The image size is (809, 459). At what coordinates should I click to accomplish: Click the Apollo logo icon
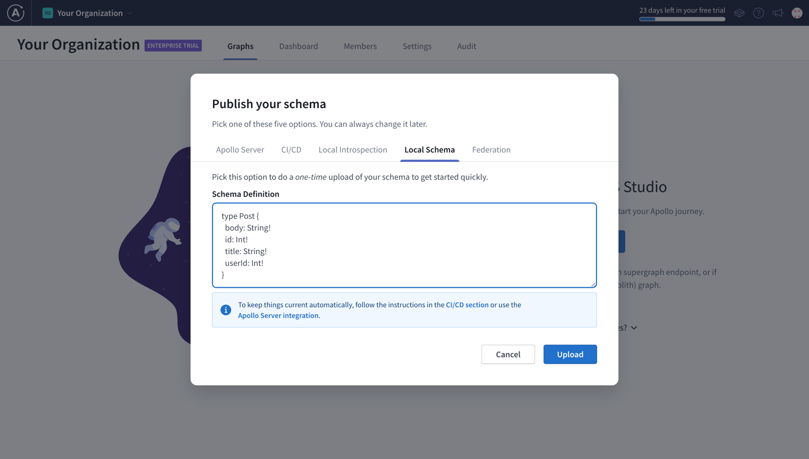click(16, 13)
